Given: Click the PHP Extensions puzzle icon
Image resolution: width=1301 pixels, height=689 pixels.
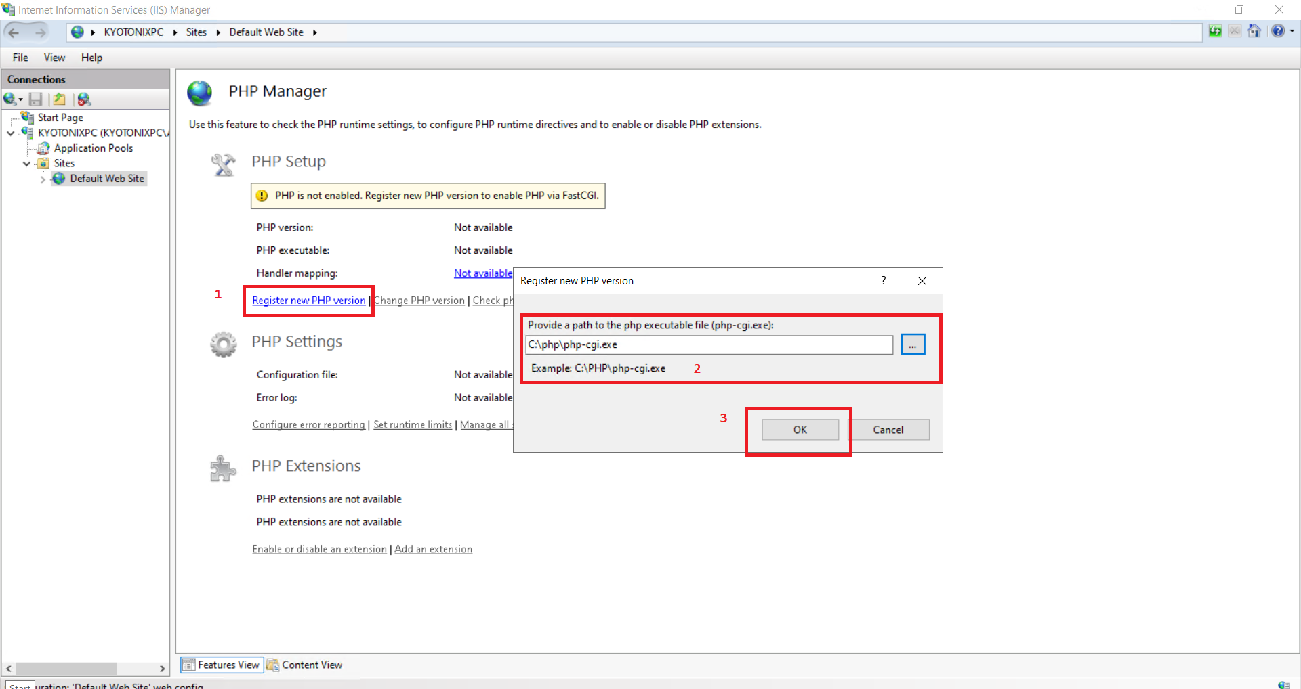Looking at the screenshot, I should point(223,468).
